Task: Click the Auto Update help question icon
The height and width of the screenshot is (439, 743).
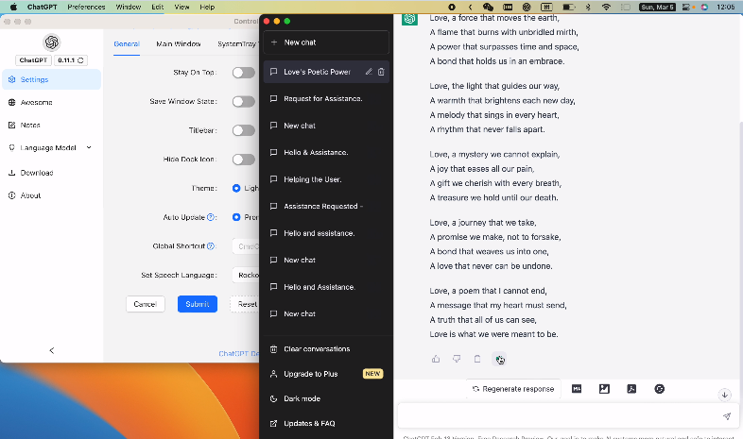Action: point(211,217)
